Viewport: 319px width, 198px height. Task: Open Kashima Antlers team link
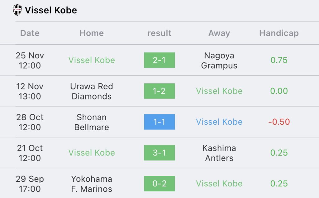(x=219, y=153)
